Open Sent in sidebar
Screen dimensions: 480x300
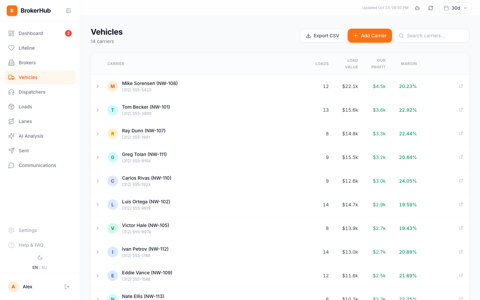coord(40,151)
